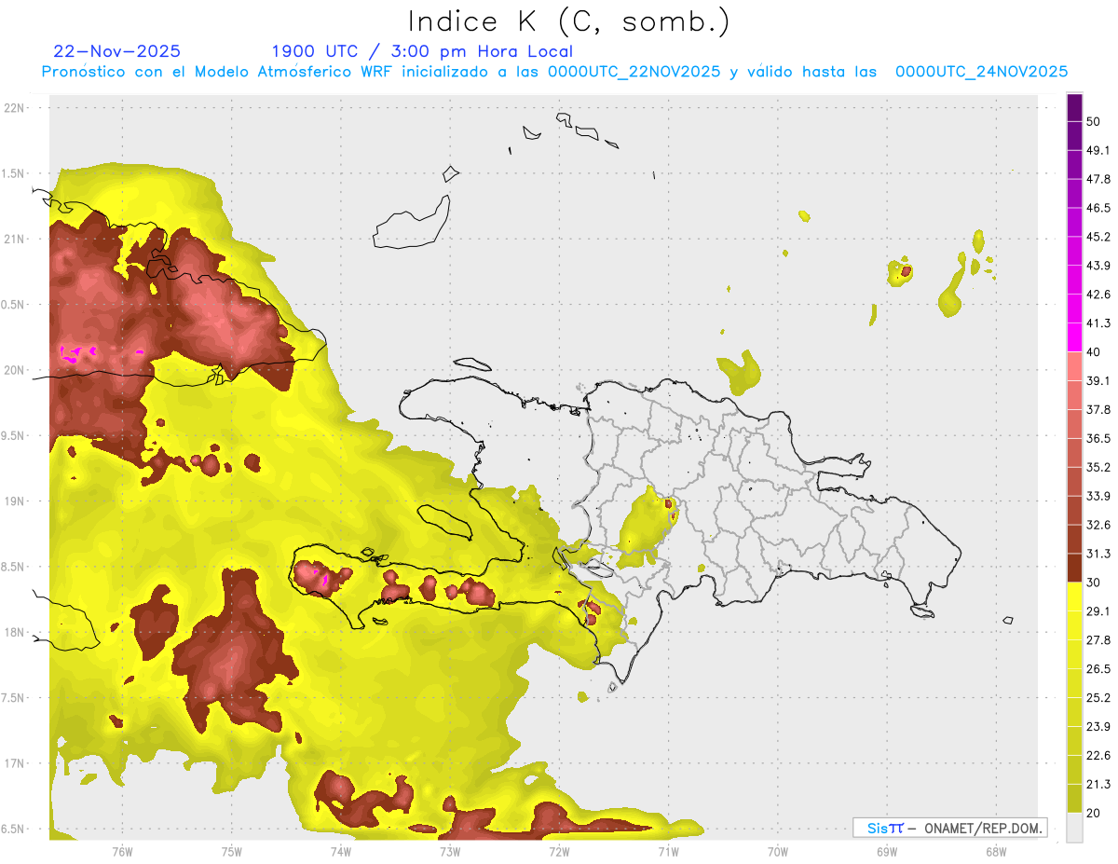Click the "27.8" colorbar value
The height and width of the screenshot is (864, 1118).
1098,640
